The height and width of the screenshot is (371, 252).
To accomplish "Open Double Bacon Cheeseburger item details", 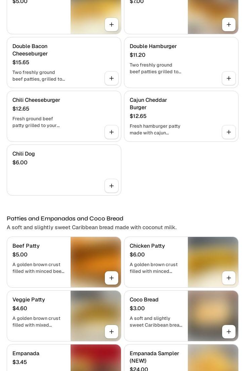I will 30,50.
